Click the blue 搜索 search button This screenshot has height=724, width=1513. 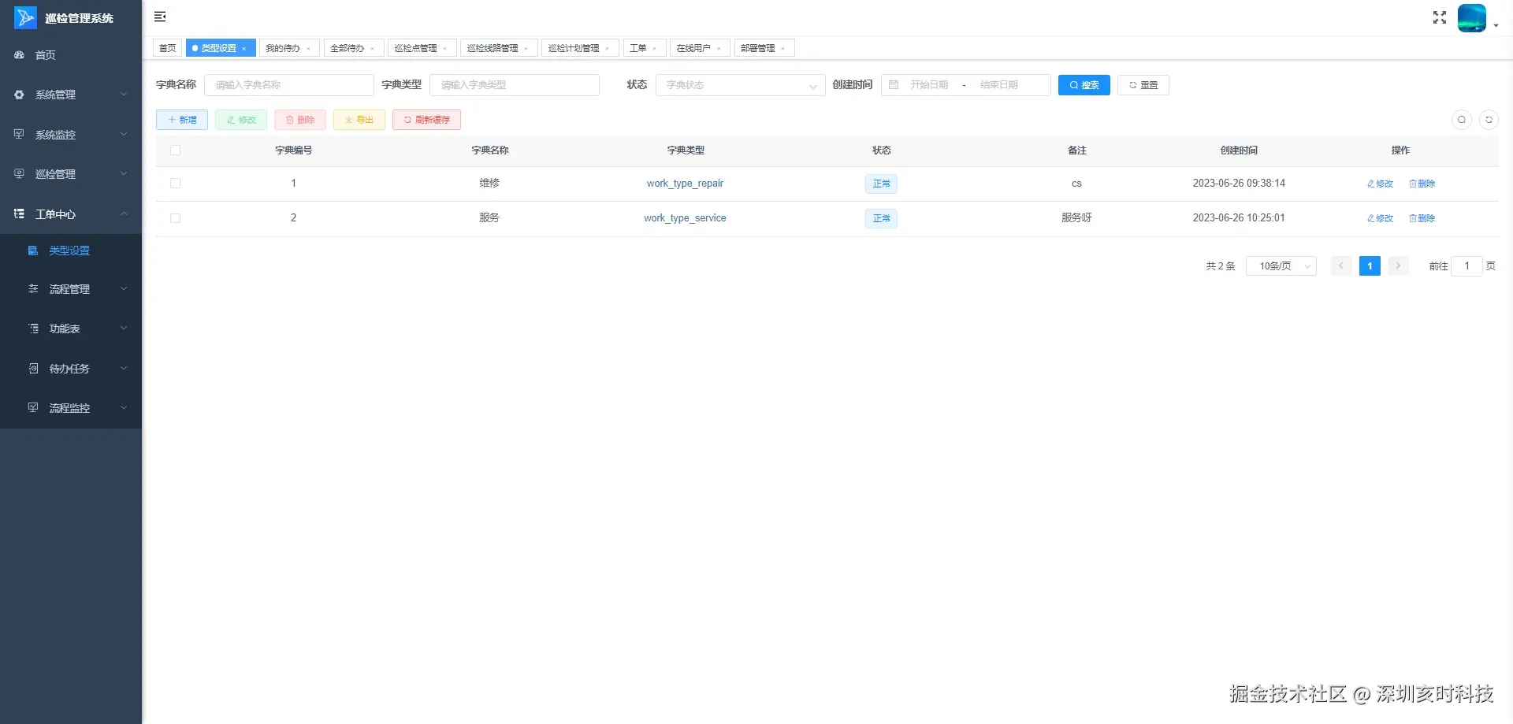coord(1084,85)
